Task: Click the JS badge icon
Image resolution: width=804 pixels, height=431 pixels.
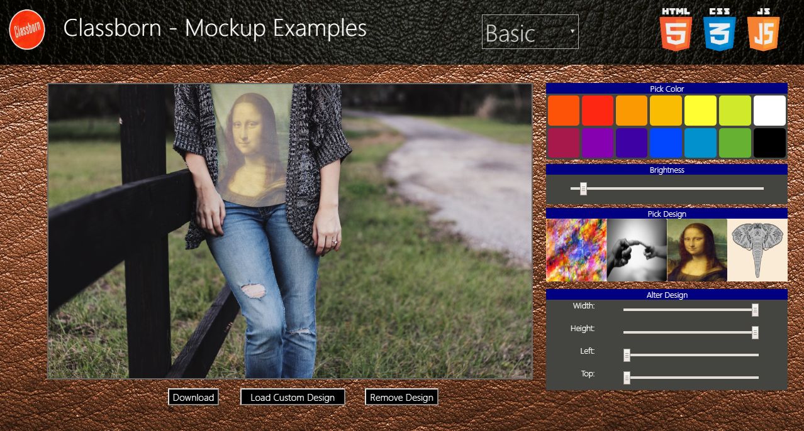Action: [x=763, y=30]
